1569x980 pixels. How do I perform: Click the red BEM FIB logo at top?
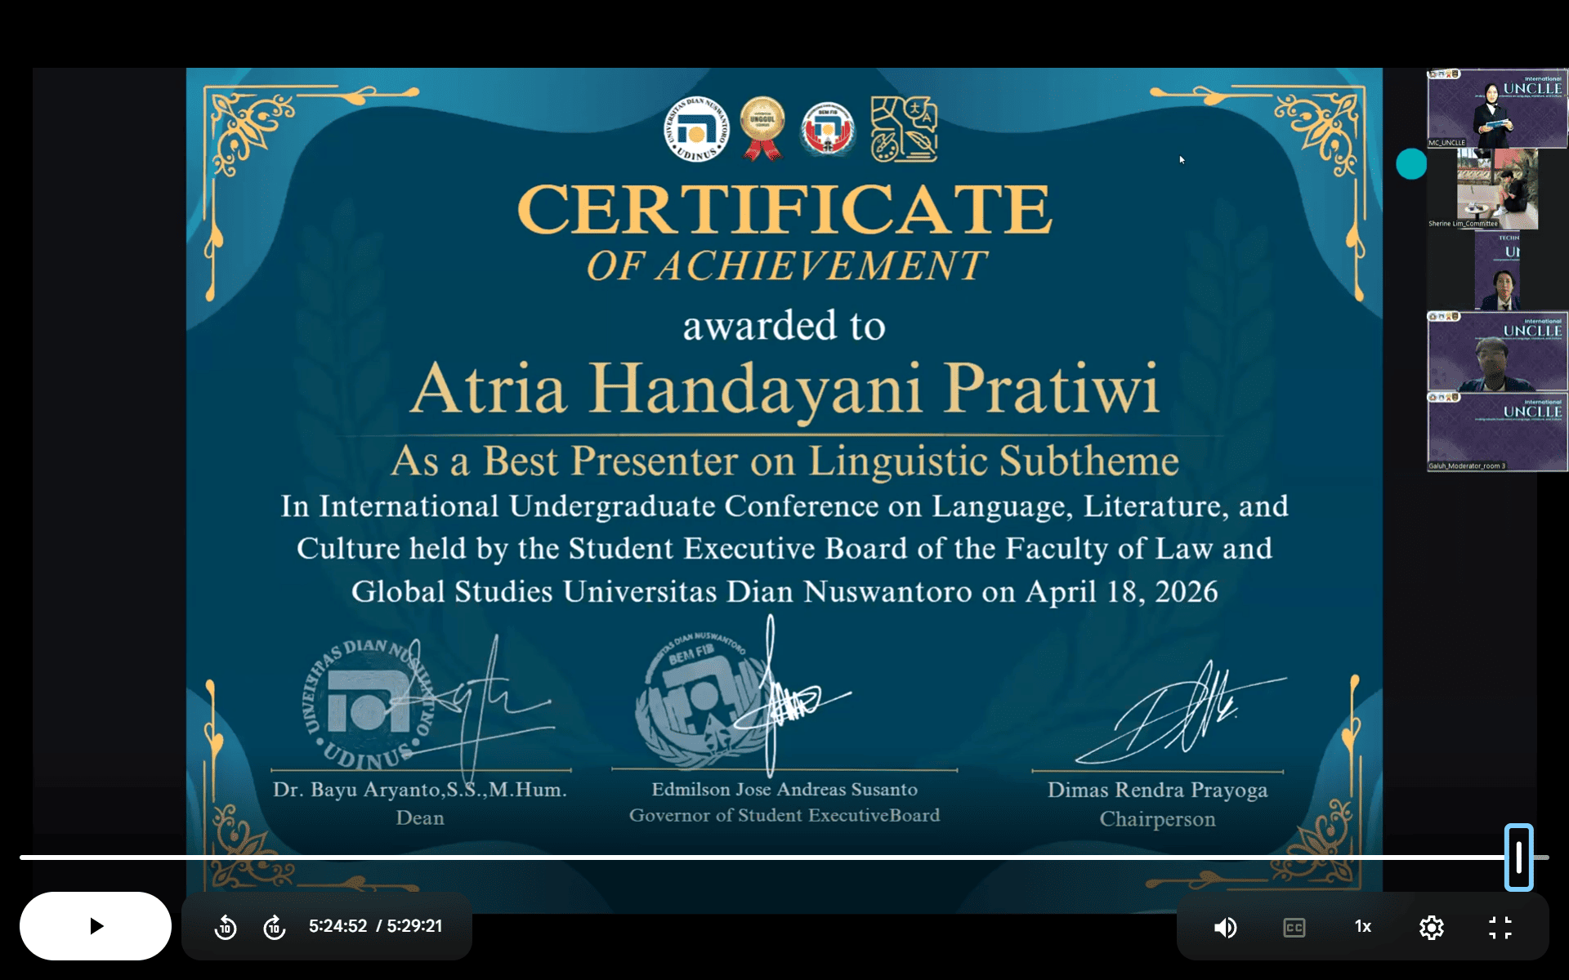(x=828, y=129)
